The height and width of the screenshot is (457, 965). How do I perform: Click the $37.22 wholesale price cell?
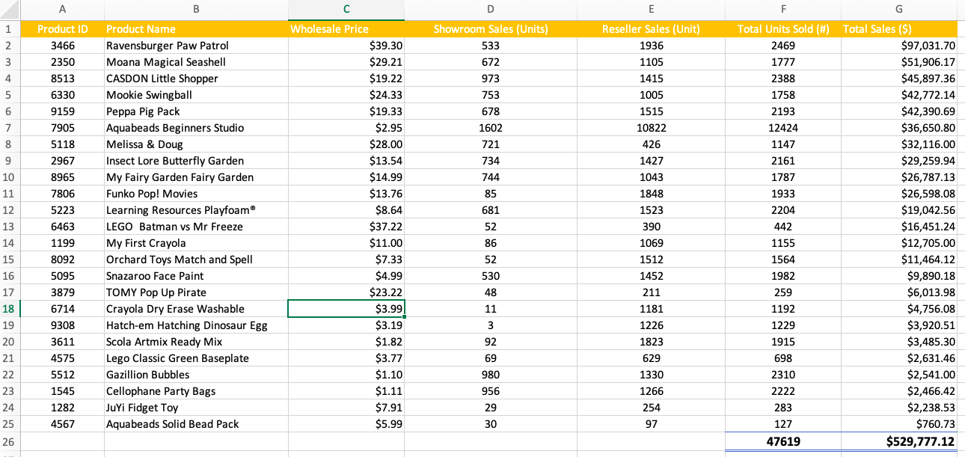346,227
